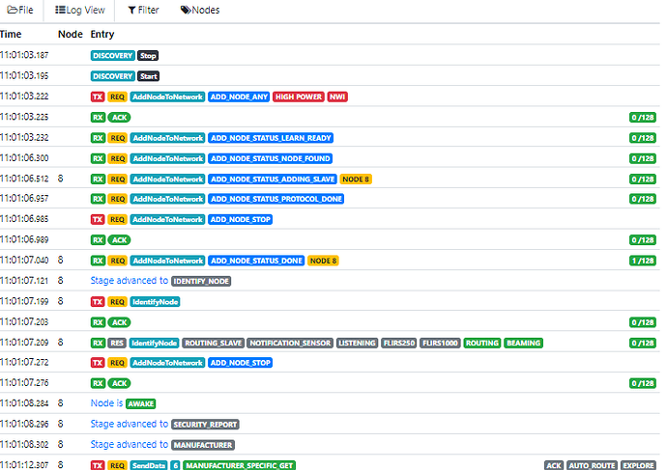Click the Stop badge
667x470 pixels.
pos(148,56)
